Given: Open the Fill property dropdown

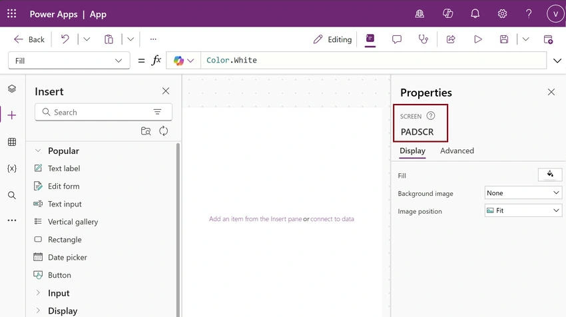Looking at the screenshot, I should (69, 61).
